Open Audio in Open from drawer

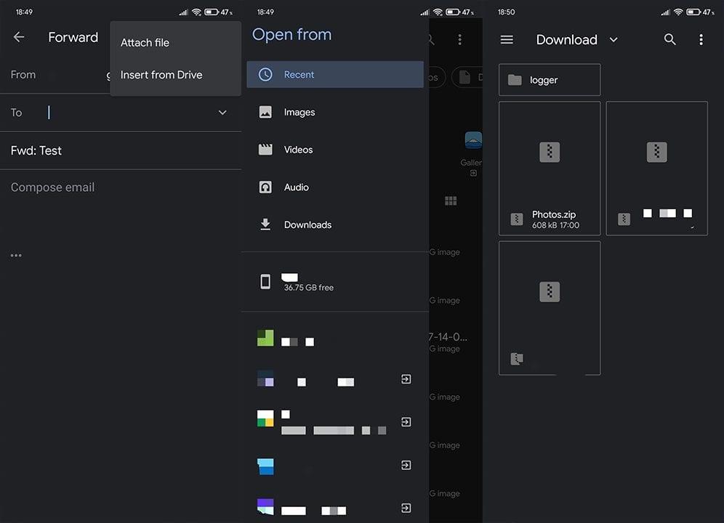[x=335, y=187]
